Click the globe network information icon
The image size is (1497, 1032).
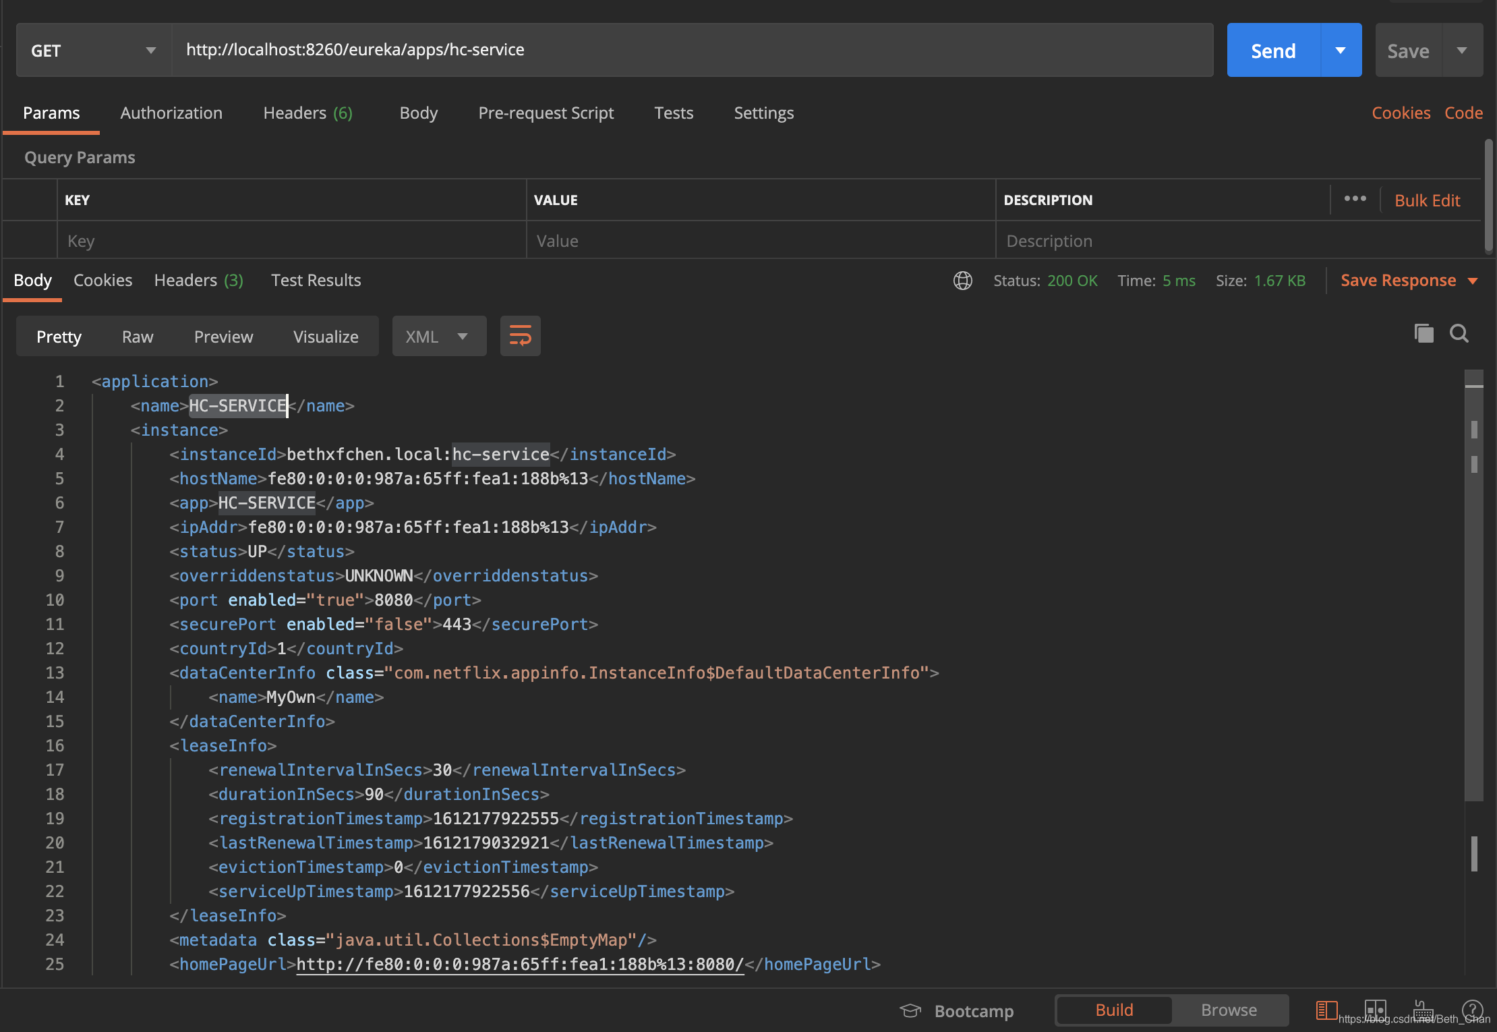pos(962,281)
